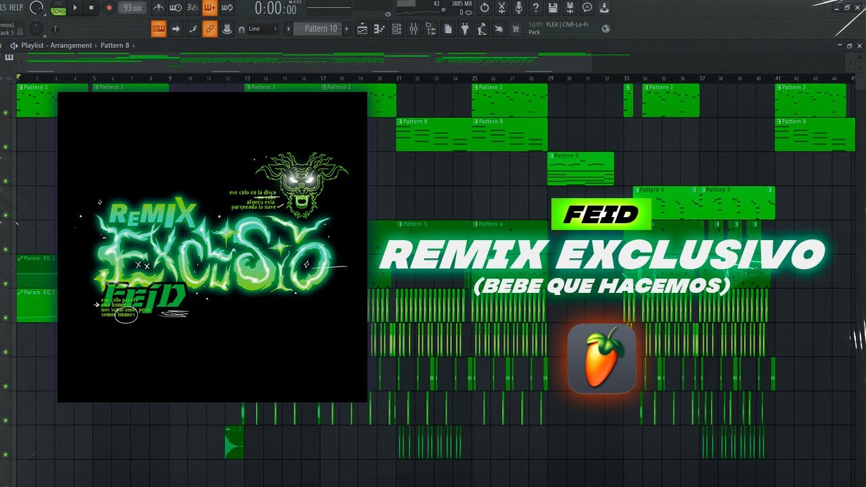Click the stamp-shaped icon in toolbar

(x=227, y=29)
